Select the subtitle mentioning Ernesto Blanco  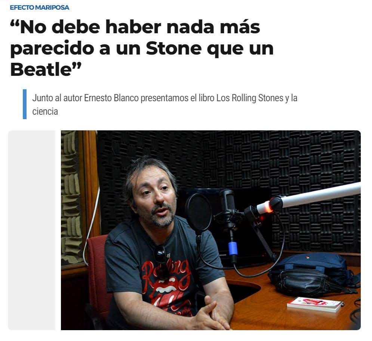(x=165, y=105)
